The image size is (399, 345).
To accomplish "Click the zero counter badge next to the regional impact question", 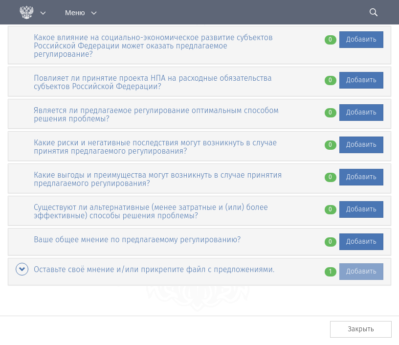I will (330, 40).
